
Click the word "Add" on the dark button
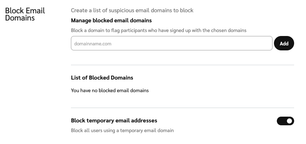coord(284,44)
